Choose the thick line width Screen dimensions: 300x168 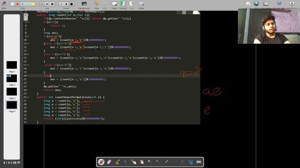pos(52,4)
